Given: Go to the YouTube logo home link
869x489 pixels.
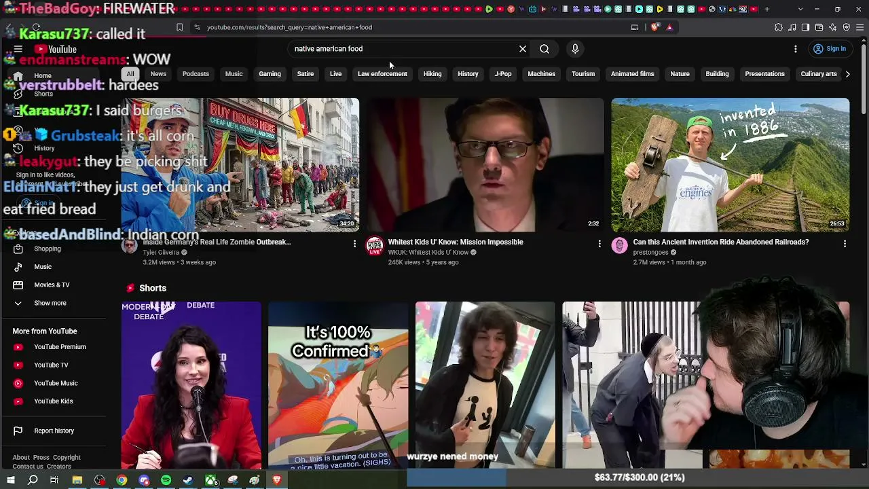Looking at the screenshot, I should tap(56, 49).
